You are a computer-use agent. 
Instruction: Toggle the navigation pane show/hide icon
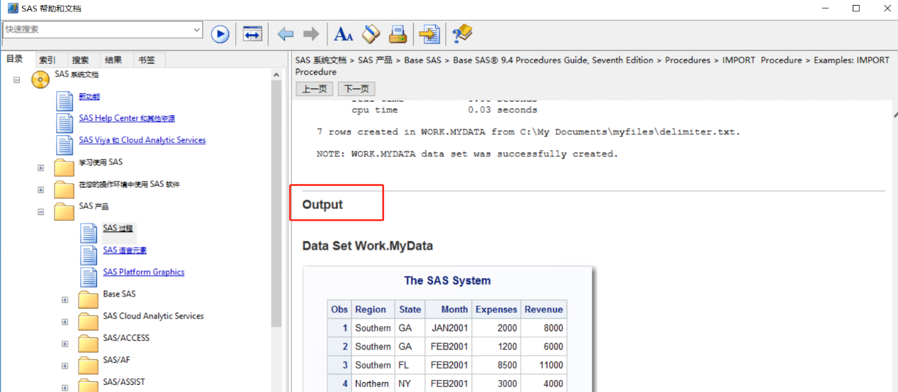[x=252, y=34]
